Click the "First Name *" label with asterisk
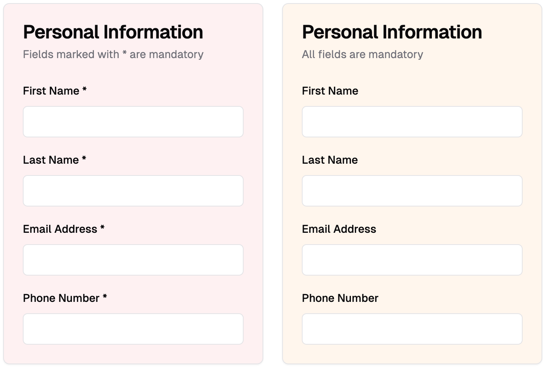This screenshot has height=369, width=547. point(55,91)
